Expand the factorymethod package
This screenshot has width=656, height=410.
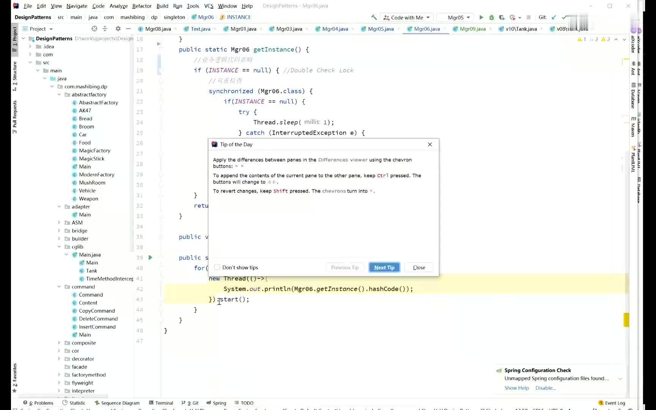pyautogui.click(x=59, y=375)
